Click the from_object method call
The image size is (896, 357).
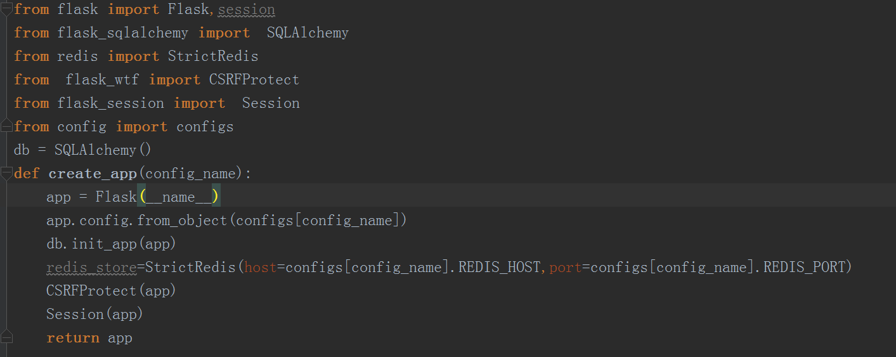coord(182,221)
